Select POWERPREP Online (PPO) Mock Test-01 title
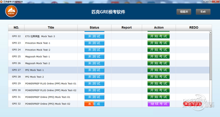Screen dimensions: 220x117 pos(47,97)
